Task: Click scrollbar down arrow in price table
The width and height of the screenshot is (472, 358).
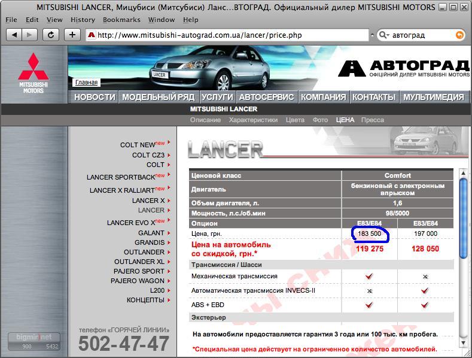Action: point(463,342)
